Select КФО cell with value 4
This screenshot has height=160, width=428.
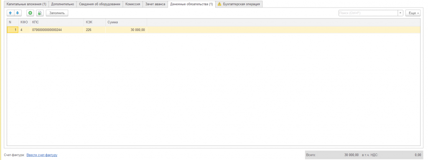pyautogui.click(x=24, y=30)
